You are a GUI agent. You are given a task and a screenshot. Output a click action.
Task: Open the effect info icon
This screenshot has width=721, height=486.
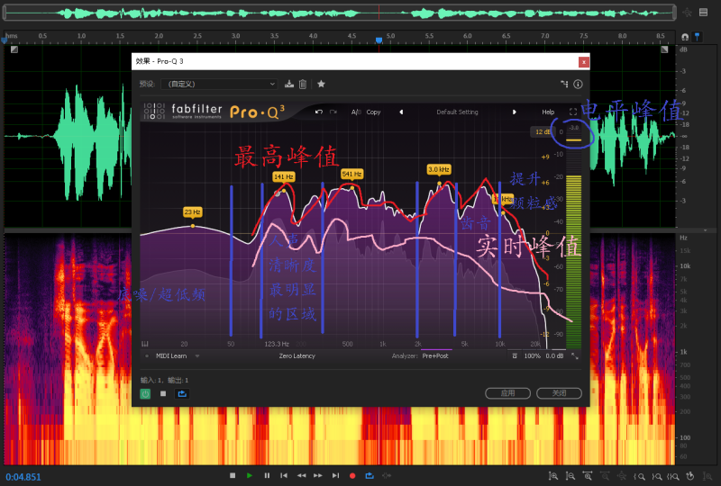coord(577,84)
